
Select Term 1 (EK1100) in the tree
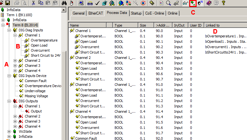[19, 15]
